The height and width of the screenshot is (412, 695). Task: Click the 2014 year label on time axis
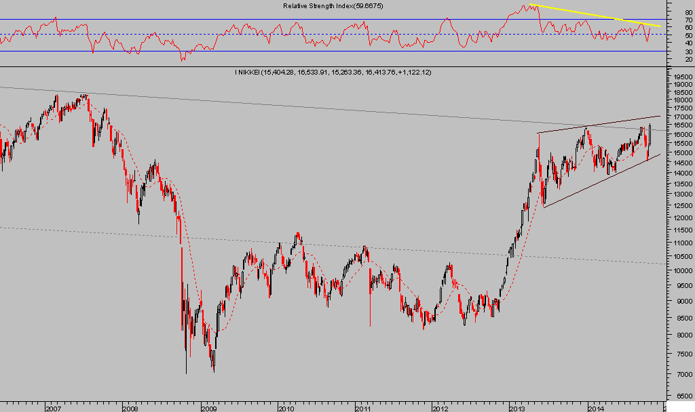tap(596, 408)
